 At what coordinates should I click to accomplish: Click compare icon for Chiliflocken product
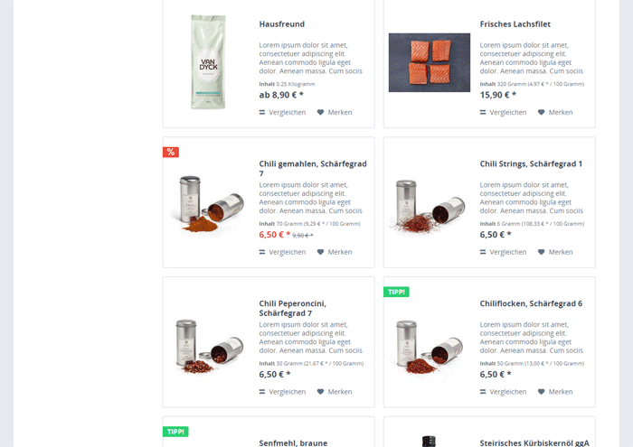(x=483, y=392)
